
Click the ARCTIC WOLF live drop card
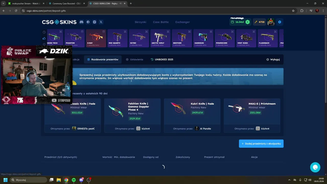pos(160,38)
